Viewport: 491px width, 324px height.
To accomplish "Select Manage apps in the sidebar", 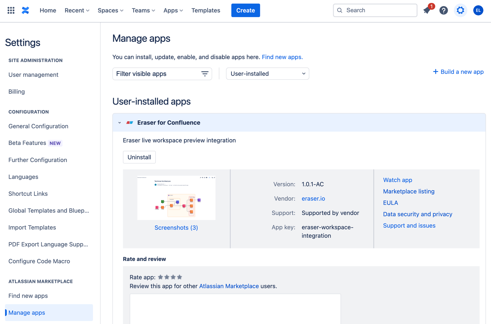I will (49, 313).
